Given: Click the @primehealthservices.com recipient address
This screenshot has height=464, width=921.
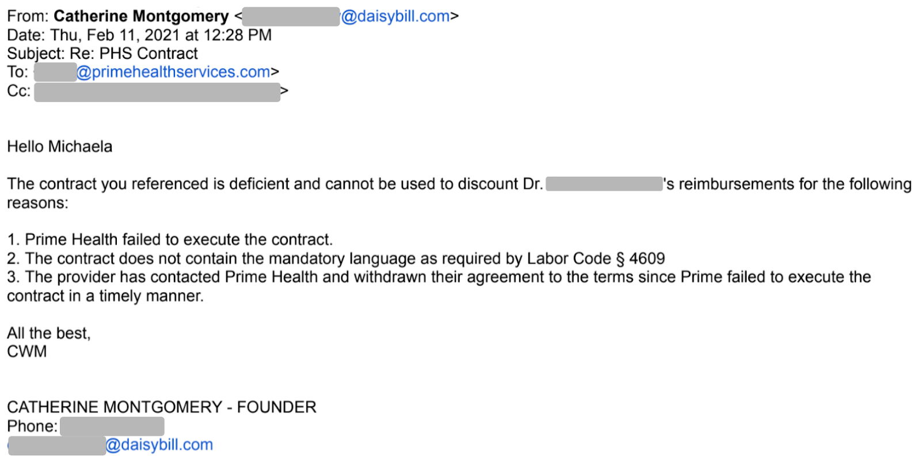Looking at the screenshot, I should click(x=173, y=72).
